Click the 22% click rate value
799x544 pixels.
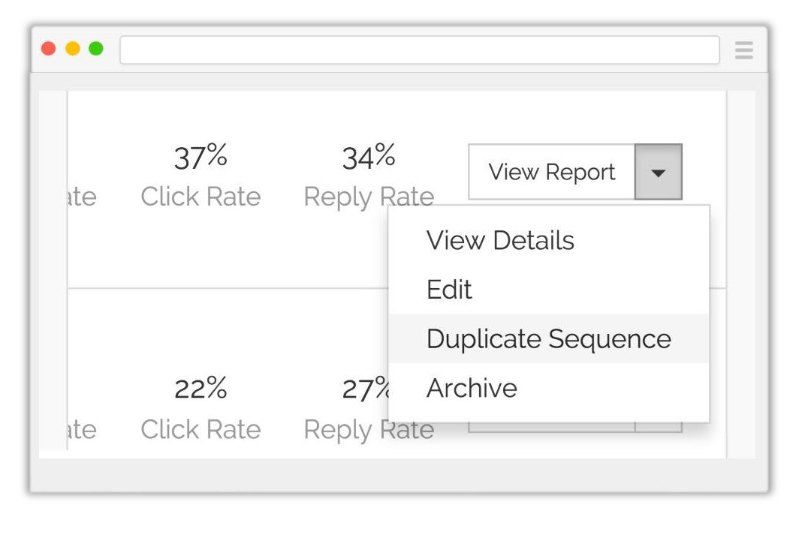(201, 388)
